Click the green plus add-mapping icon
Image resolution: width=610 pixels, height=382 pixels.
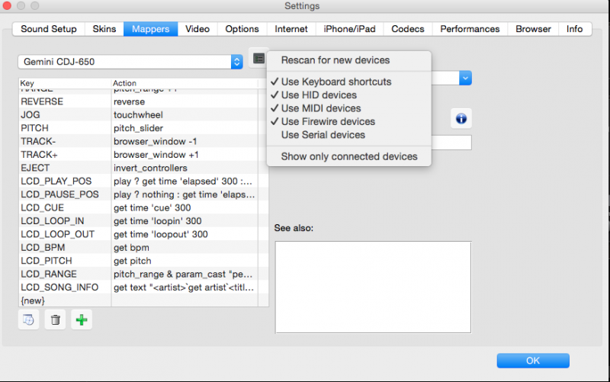click(x=82, y=319)
